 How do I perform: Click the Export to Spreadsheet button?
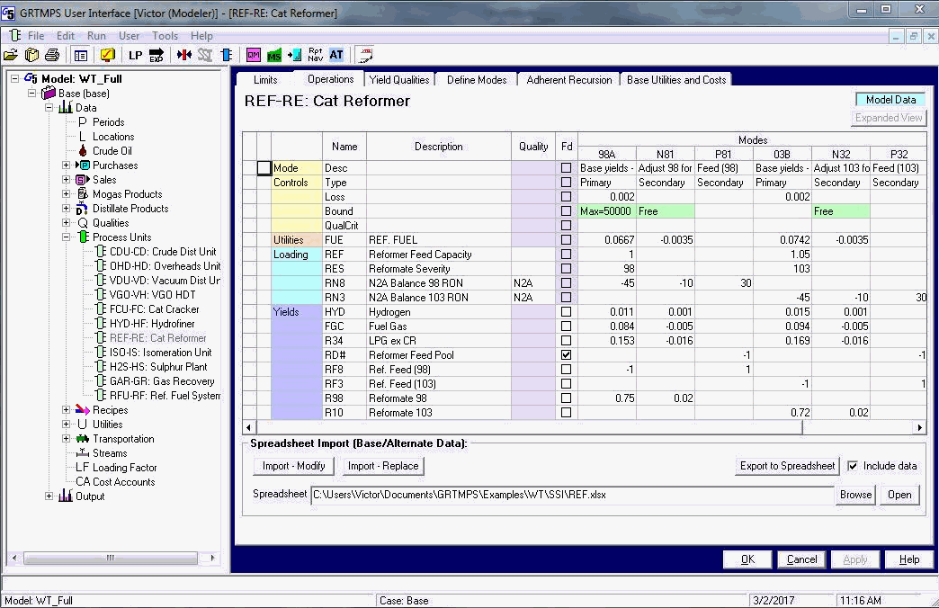click(787, 466)
